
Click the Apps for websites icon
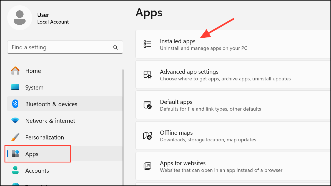147,166
